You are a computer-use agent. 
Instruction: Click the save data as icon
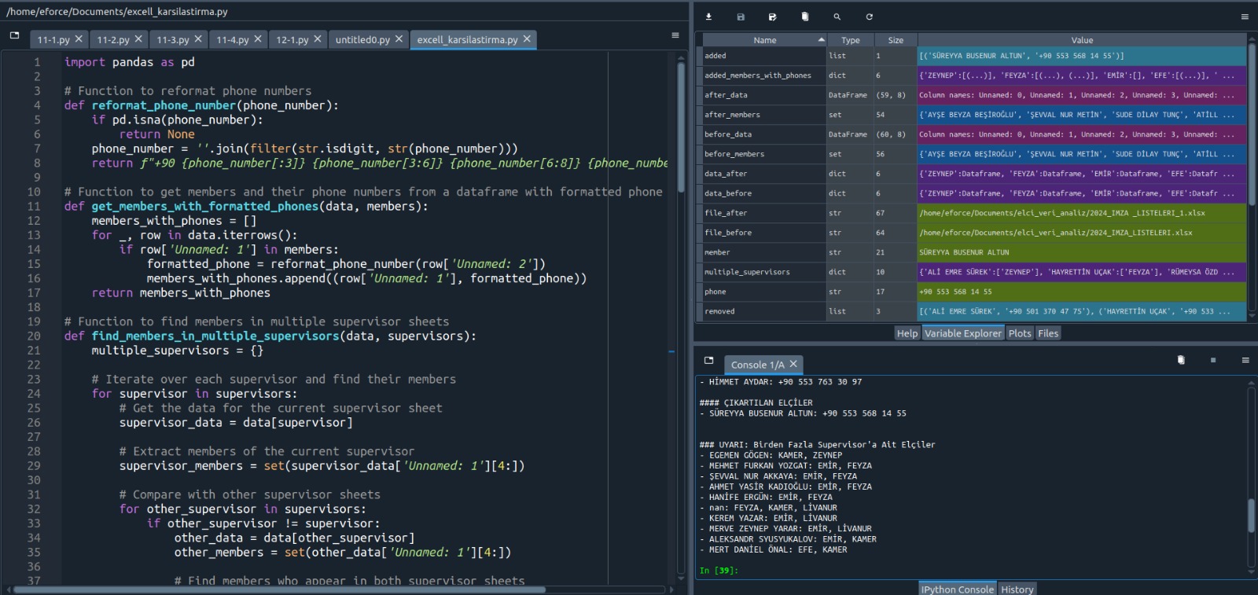(x=772, y=17)
